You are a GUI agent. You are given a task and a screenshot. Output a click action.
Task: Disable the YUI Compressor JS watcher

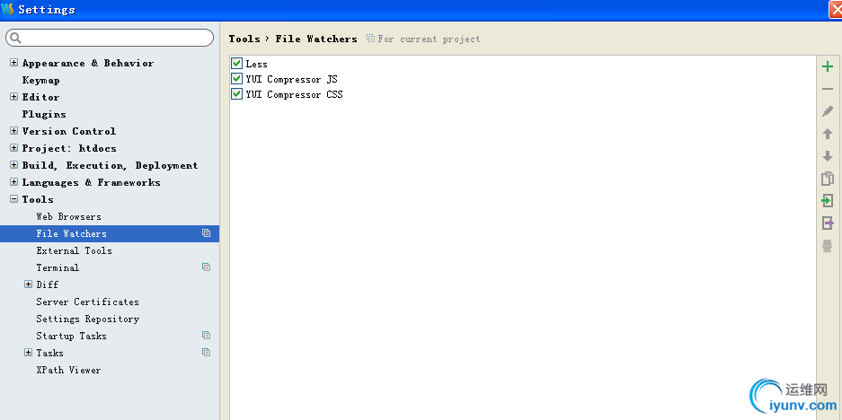tap(237, 79)
